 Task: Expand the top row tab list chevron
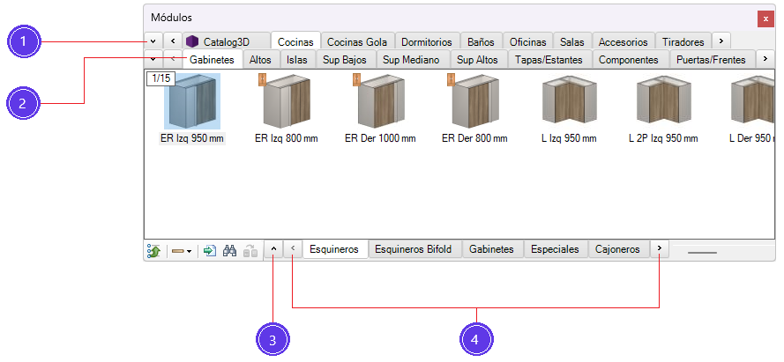(153, 41)
